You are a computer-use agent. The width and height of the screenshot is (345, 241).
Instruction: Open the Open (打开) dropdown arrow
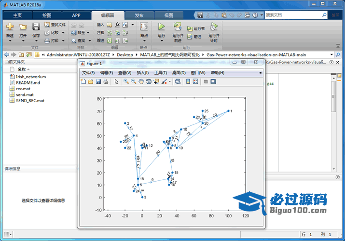coord(23,41)
